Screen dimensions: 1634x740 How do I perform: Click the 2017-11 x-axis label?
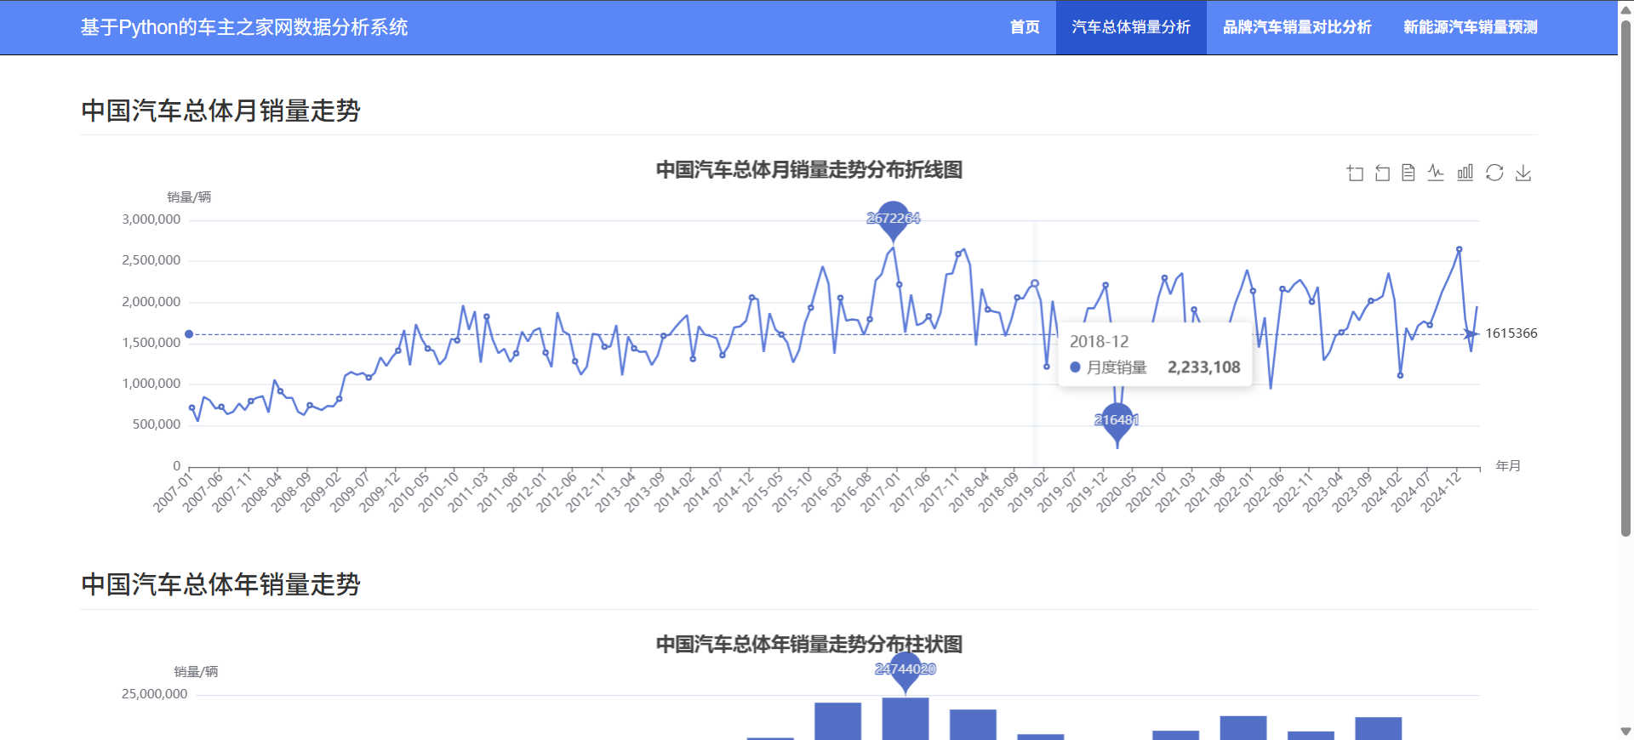click(940, 492)
